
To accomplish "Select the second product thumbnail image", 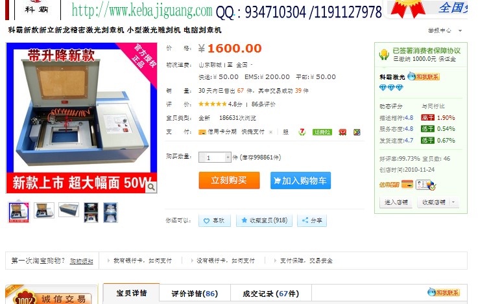I will [x=44, y=210].
